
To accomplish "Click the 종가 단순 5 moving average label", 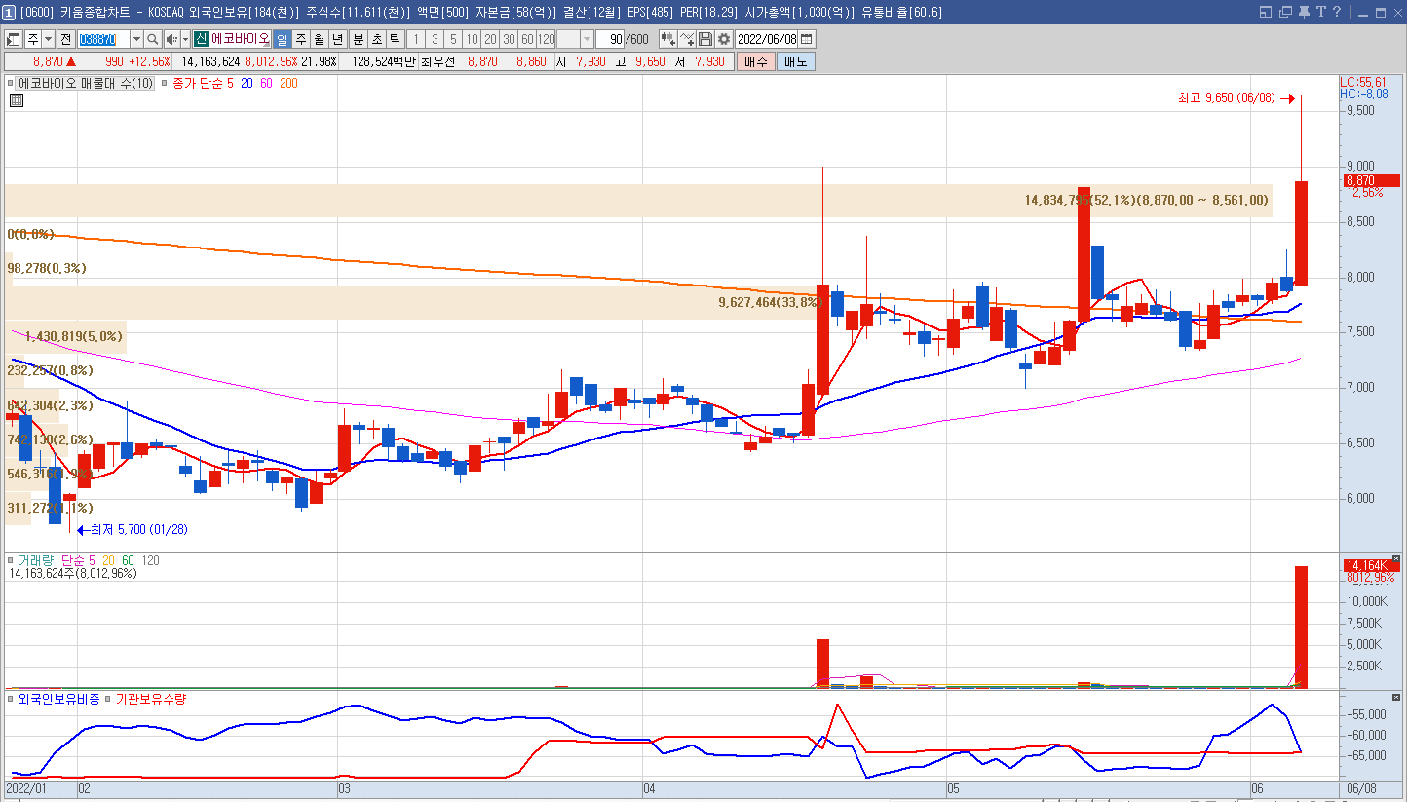I will 203,84.
